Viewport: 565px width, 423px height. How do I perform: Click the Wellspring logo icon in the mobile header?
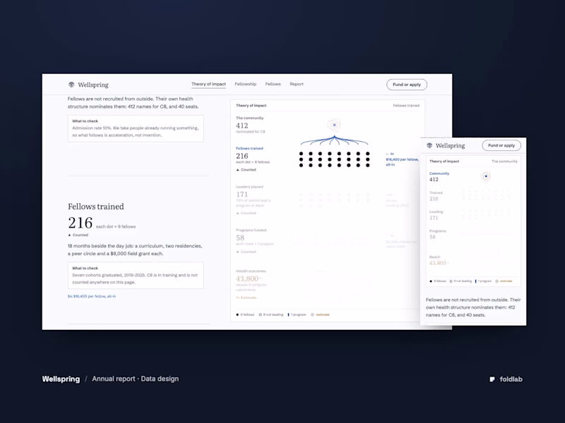(429, 145)
